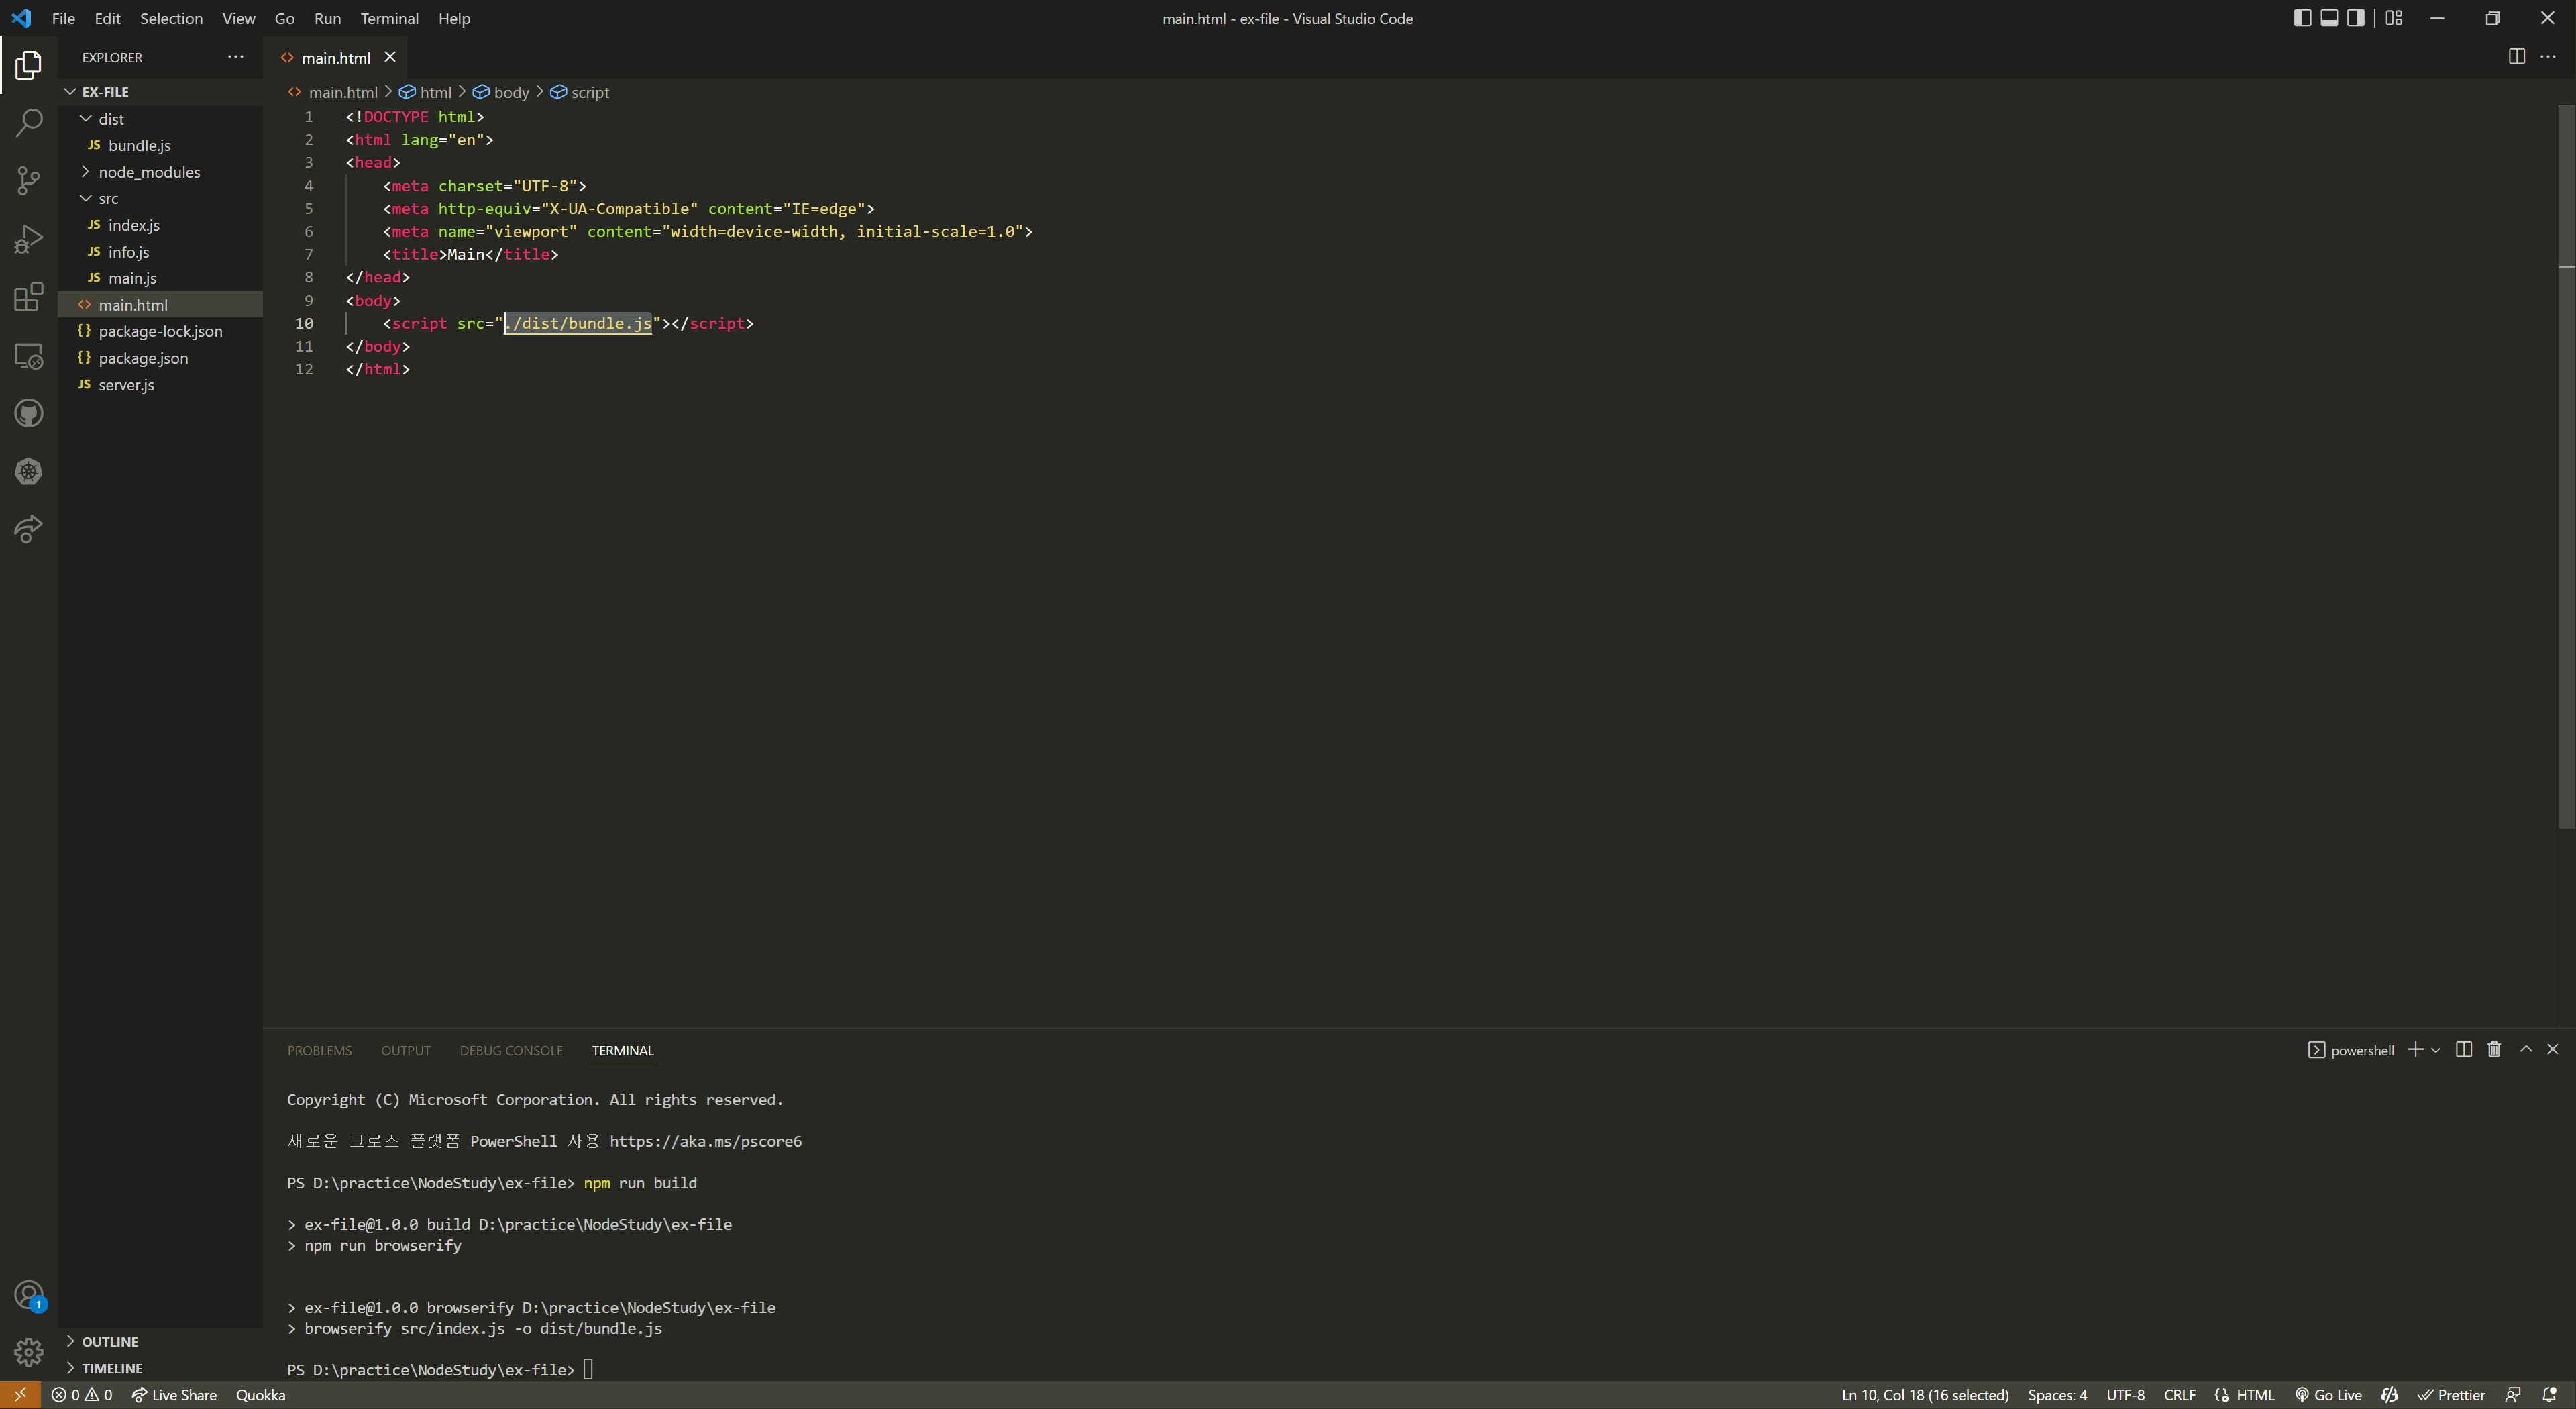Open the new terminal launch profile dropdown

pyautogui.click(x=2436, y=1050)
